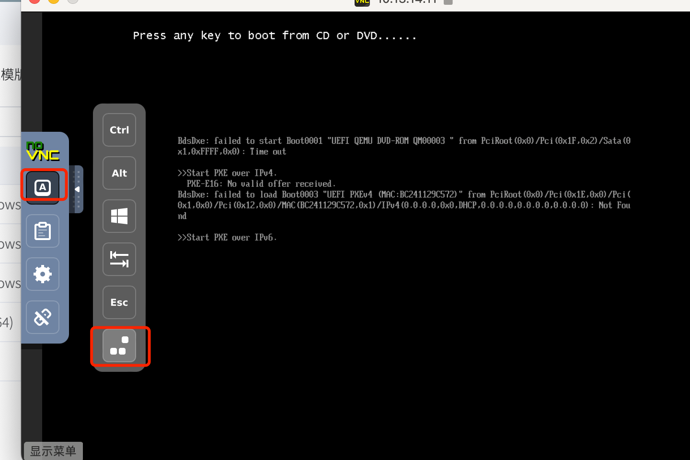Focus the console at 'Start PXE over IPv6'
The width and height of the screenshot is (690, 460).
point(227,238)
